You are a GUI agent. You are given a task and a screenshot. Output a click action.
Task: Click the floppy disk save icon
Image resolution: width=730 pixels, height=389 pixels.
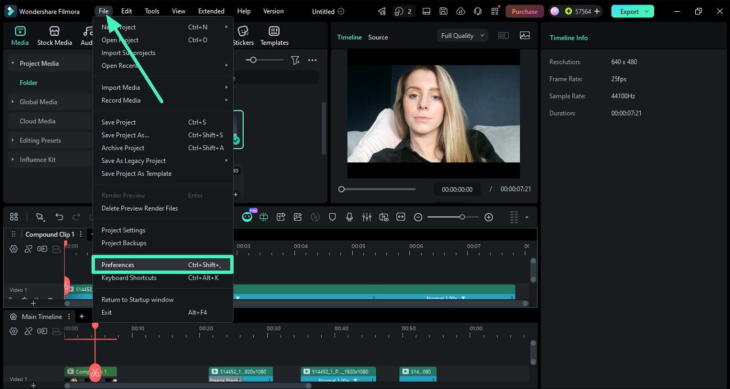tap(444, 11)
